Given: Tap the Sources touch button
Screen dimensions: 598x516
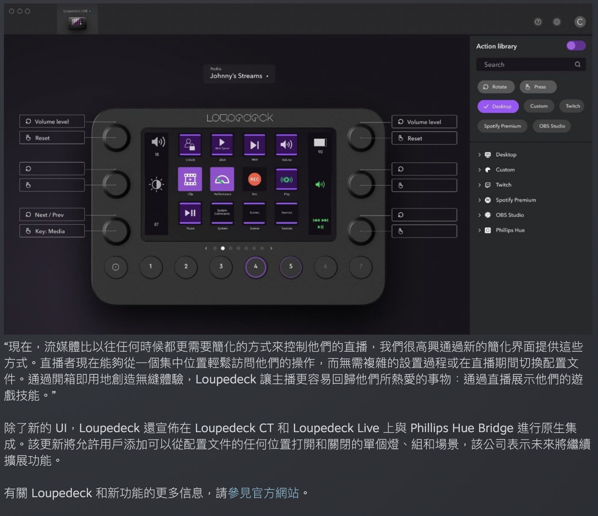Looking at the screenshot, I should (287, 213).
